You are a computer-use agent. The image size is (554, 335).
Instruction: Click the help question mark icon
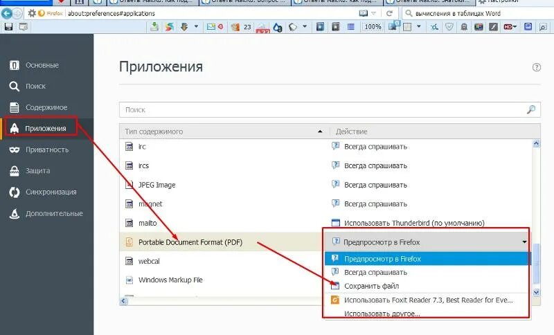pos(536,67)
